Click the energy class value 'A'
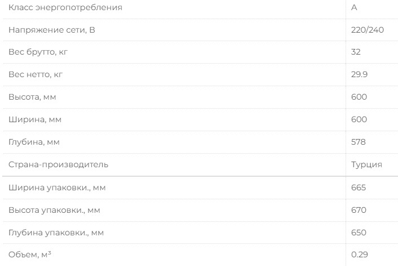The height and width of the screenshot is (268, 398). click(x=354, y=7)
